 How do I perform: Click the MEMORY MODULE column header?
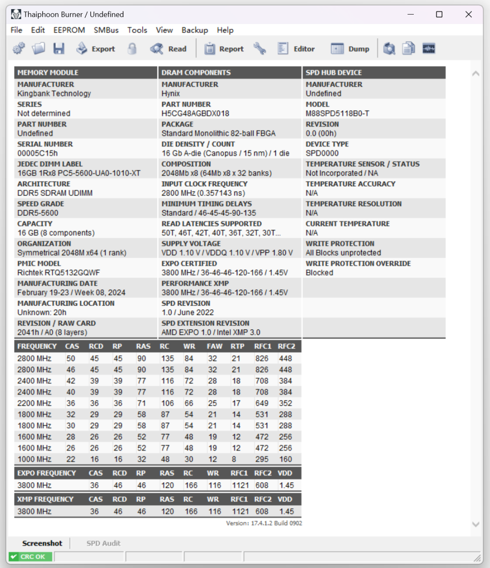click(85, 73)
